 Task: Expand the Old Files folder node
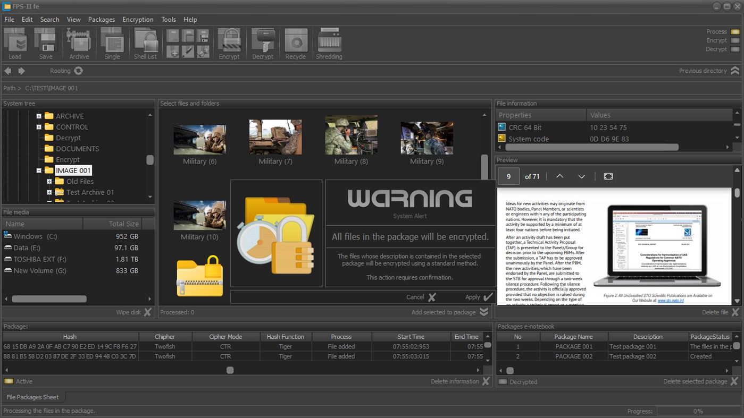[49, 182]
